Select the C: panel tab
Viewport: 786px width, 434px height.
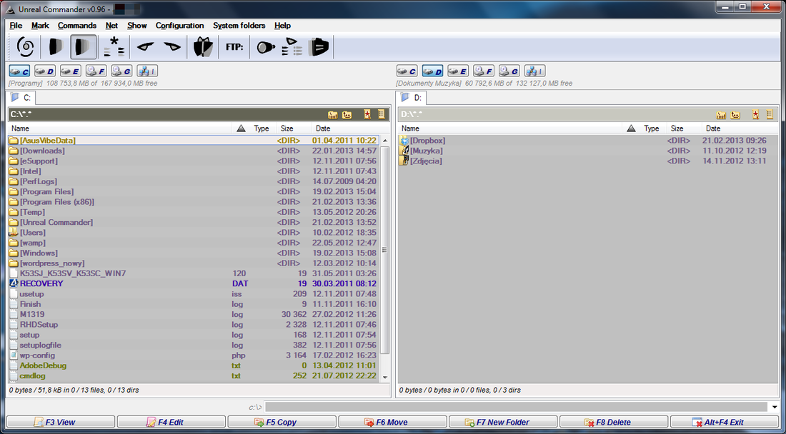click(21, 98)
